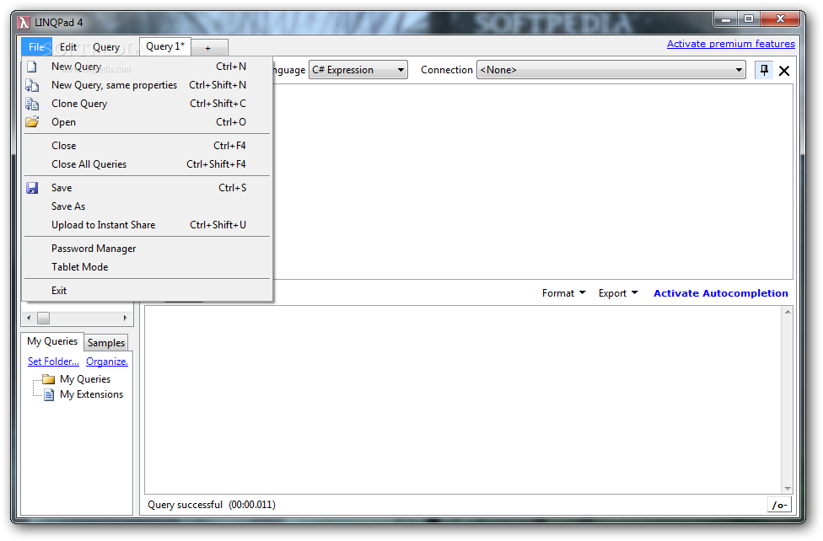Screen dimensions: 823x541
Task: Click results pane scroll up arrow
Action: (788, 312)
